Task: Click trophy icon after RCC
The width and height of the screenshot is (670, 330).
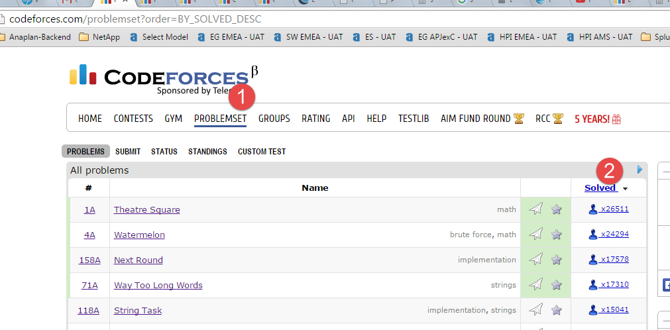Action: tap(558, 119)
